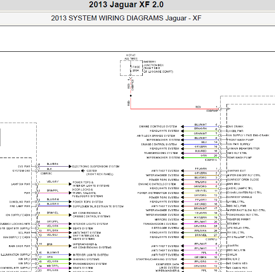
Task: Select the 'IDM RTN' label
Action: click(x=233, y=246)
